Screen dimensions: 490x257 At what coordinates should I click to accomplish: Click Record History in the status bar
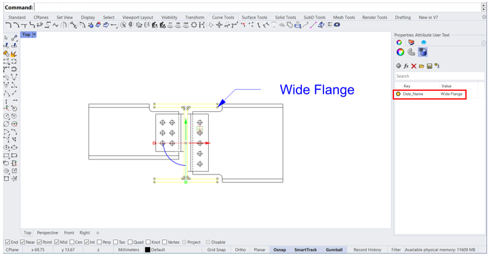click(x=367, y=250)
